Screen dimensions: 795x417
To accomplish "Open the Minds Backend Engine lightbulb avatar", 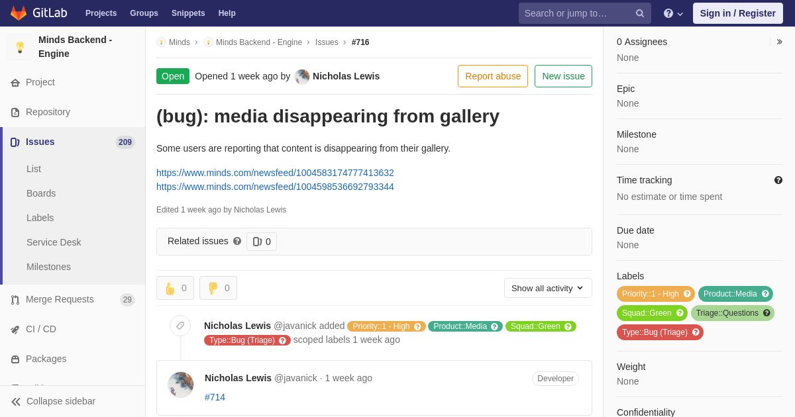I will [20, 47].
